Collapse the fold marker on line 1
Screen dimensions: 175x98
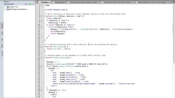coord(41,5)
